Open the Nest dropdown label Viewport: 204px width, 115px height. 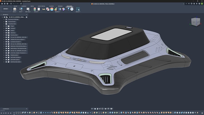tap(21, 12)
